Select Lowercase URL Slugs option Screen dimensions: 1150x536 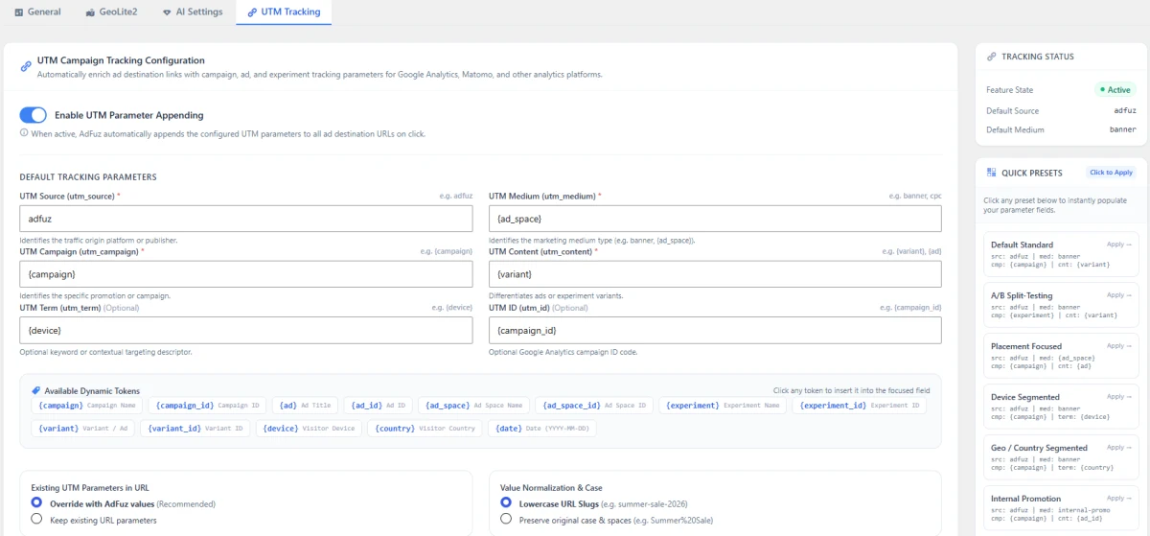pyautogui.click(x=506, y=502)
